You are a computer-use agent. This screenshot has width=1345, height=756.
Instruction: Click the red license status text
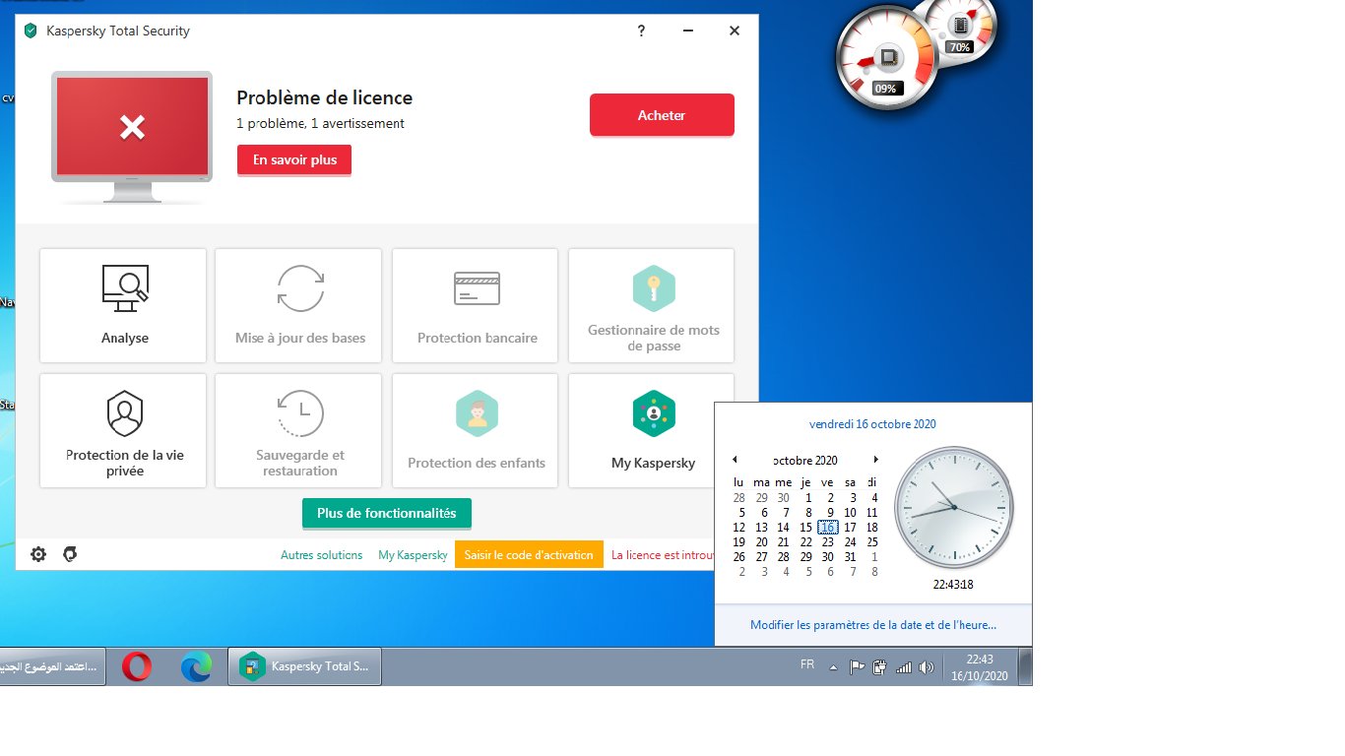point(663,555)
